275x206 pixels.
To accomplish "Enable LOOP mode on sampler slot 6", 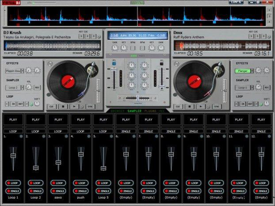I will pos(126,183).
